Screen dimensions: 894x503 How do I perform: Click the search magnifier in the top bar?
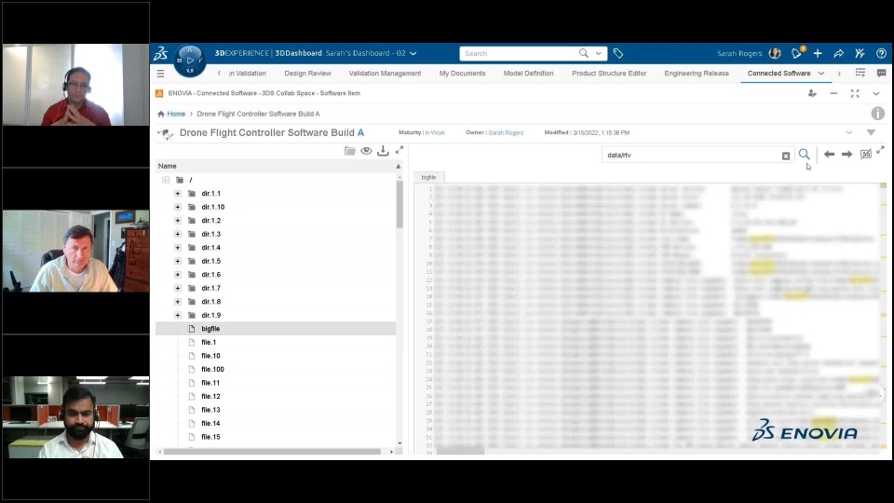tap(583, 53)
